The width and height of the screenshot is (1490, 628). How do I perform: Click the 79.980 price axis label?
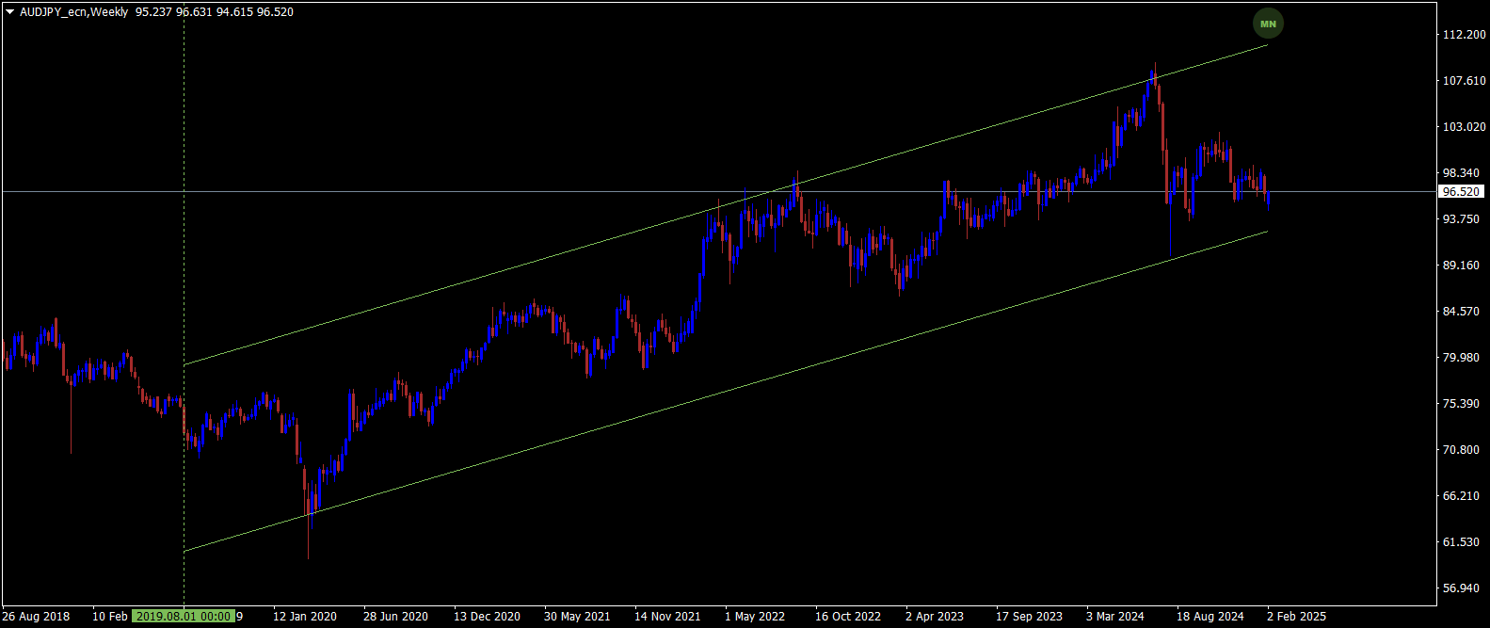coord(1462,358)
